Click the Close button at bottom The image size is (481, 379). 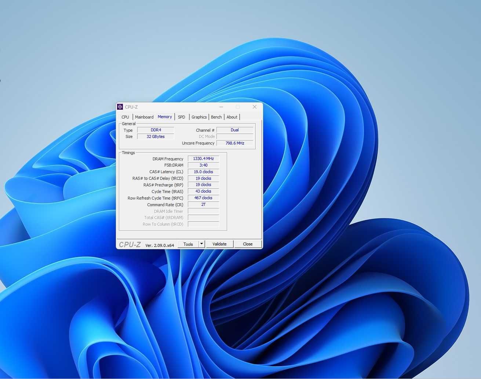coord(248,244)
